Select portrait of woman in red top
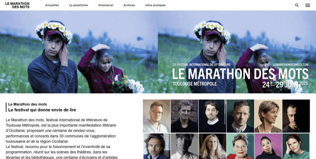 pos(240,146)
